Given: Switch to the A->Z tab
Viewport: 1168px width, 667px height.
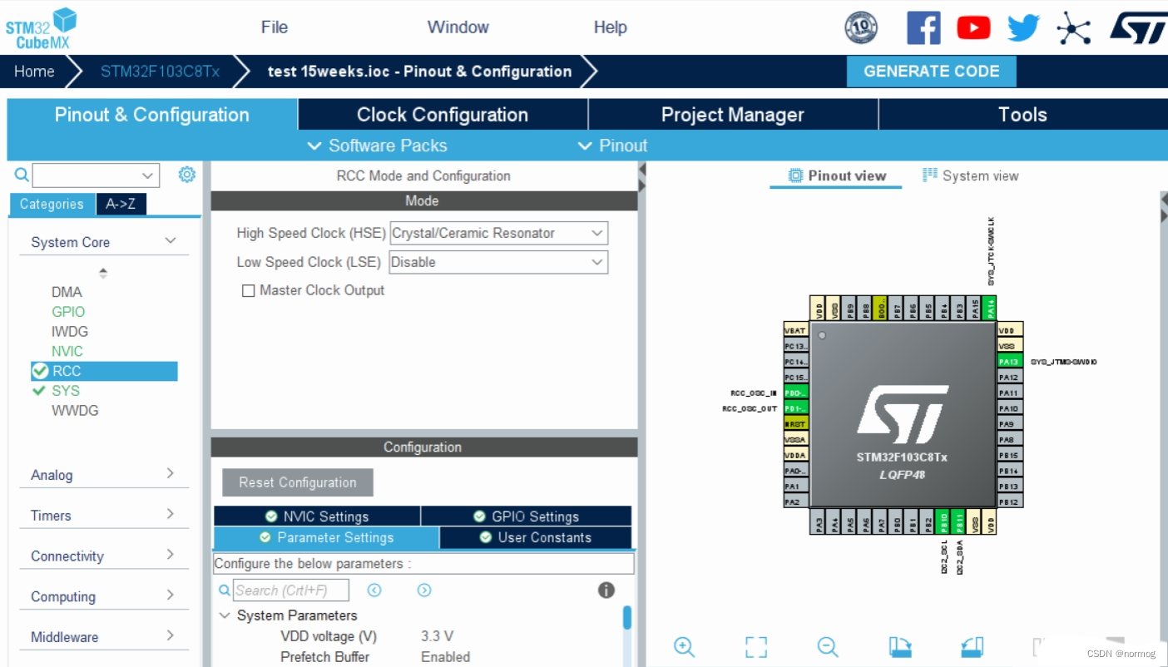Looking at the screenshot, I should click(x=121, y=204).
